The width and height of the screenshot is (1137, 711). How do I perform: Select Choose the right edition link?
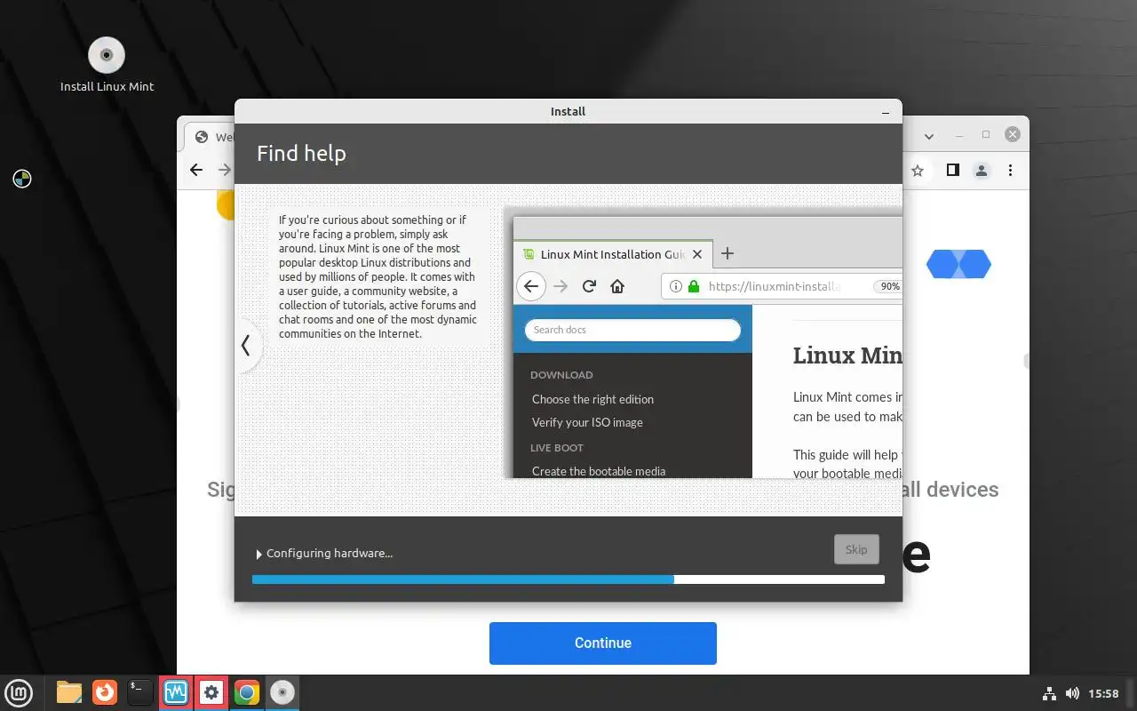click(x=592, y=399)
